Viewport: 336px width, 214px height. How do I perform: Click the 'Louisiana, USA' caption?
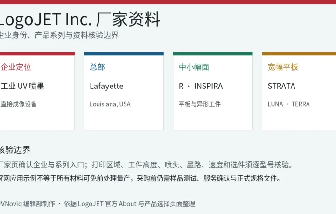[x=110, y=104]
